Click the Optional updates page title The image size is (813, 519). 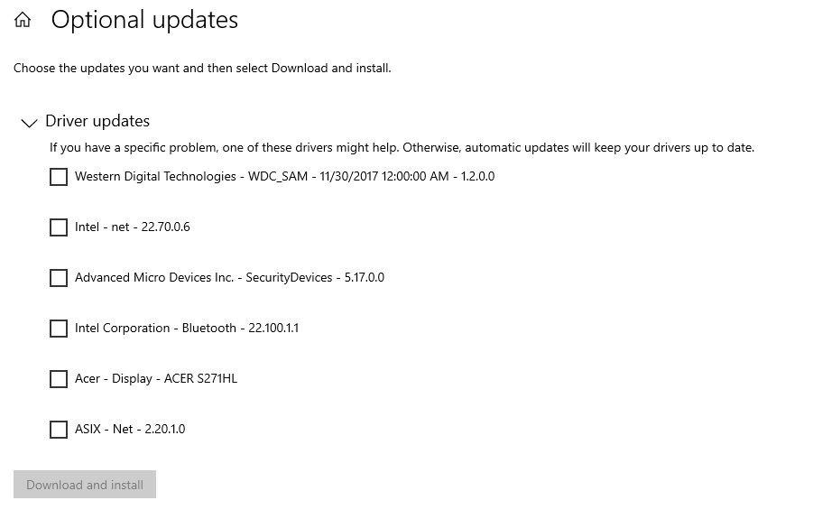144,20
